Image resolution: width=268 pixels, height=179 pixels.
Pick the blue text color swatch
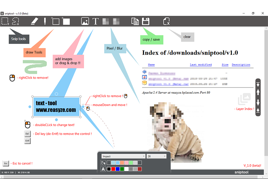118,169
